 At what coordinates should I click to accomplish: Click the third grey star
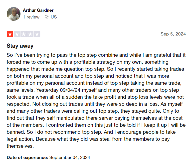click(23, 34)
